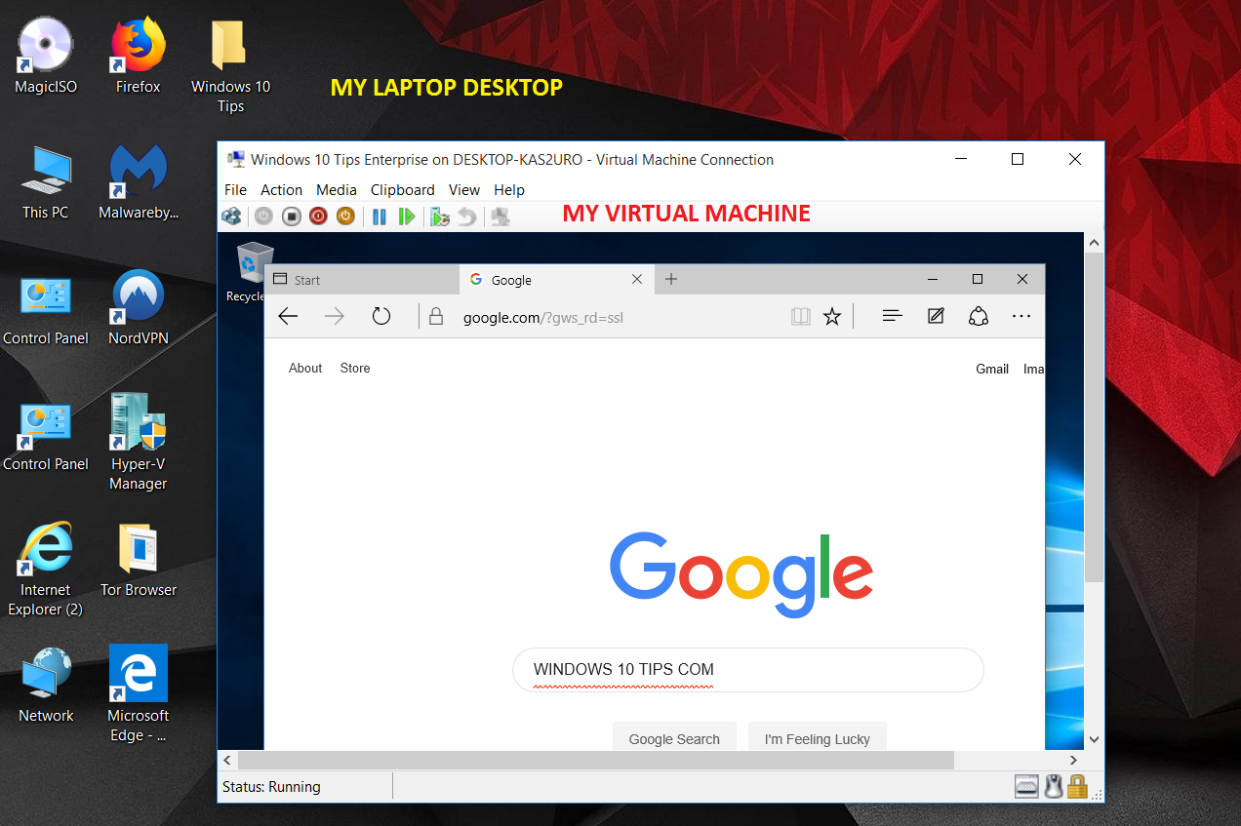Click the horizontal scrollbar thumb in VM window

595,760
